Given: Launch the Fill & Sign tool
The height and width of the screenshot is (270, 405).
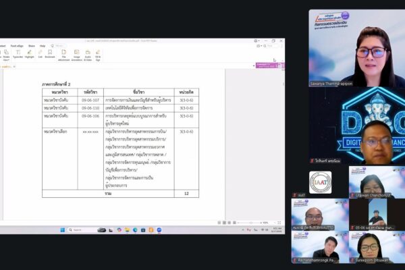Looking at the screenshot, I should pyautogui.click(x=98, y=55).
